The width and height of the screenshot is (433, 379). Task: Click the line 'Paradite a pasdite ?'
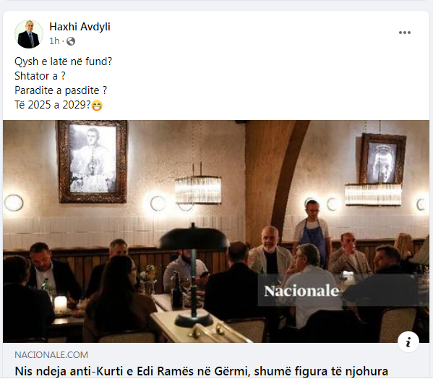pyautogui.click(x=61, y=90)
